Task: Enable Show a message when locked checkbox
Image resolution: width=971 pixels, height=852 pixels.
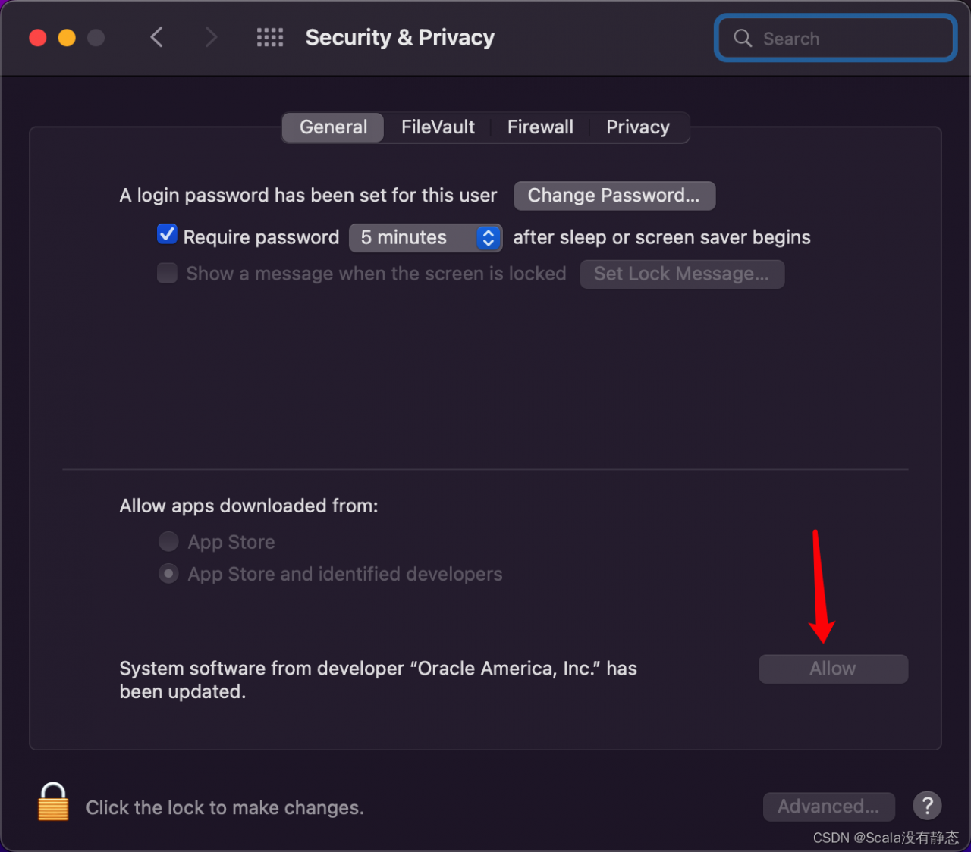Action: (167, 273)
